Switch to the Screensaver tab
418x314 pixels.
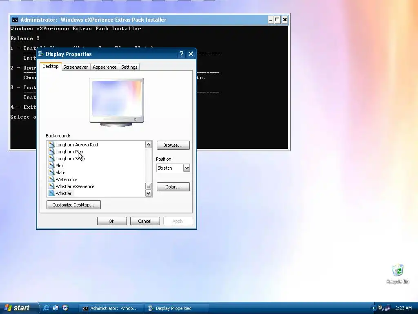[76, 67]
